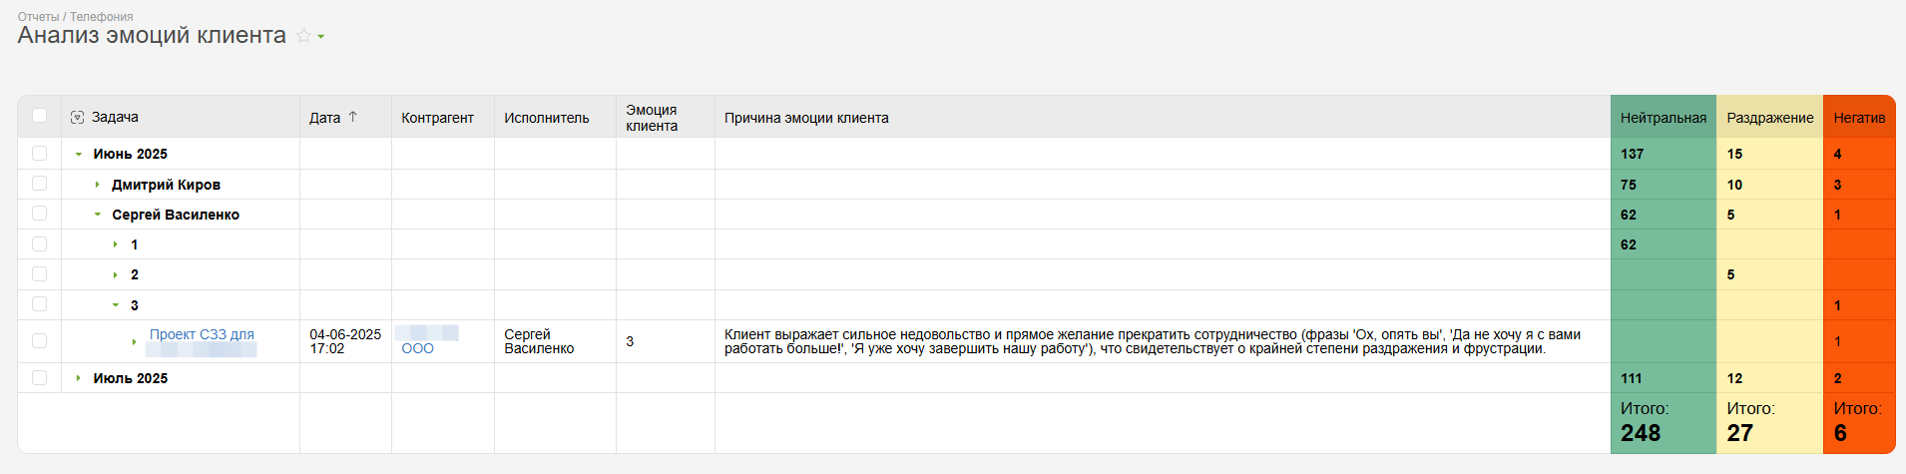Toggle the select-all checkbox in table header
The width and height of the screenshot is (1906, 474).
click(x=40, y=116)
